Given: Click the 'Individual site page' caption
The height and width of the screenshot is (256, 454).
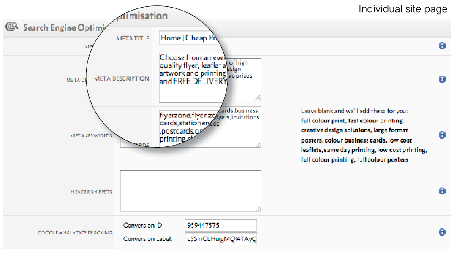Looking at the screenshot, I should pyautogui.click(x=402, y=9).
